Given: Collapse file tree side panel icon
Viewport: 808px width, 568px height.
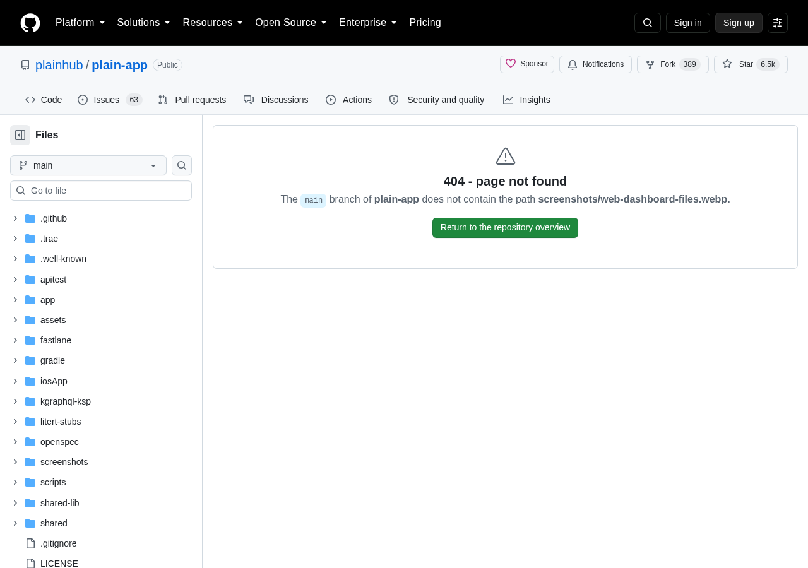Looking at the screenshot, I should (20, 135).
